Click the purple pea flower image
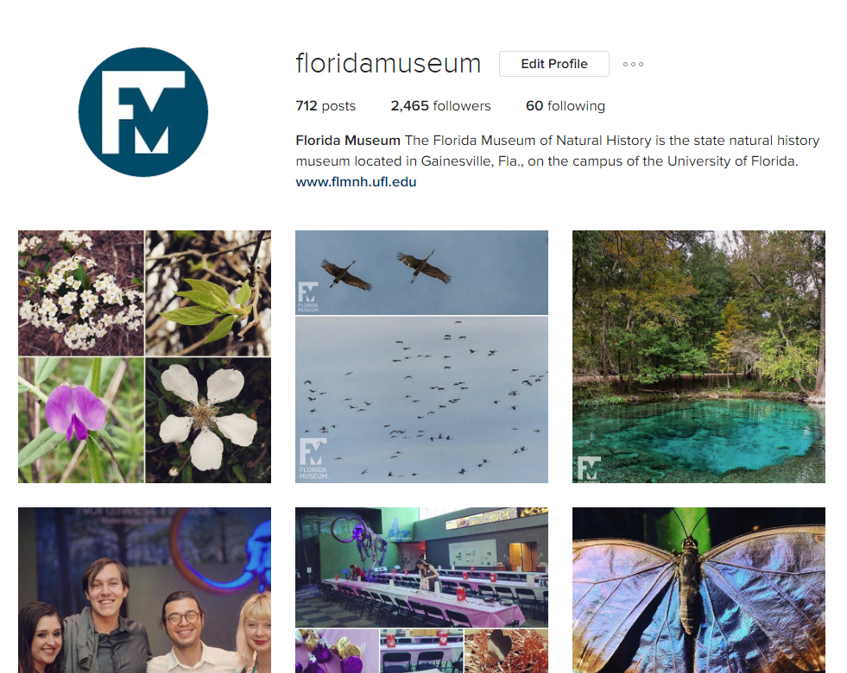Image resolution: width=847 pixels, height=673 pixels. [x=81, y=420]
